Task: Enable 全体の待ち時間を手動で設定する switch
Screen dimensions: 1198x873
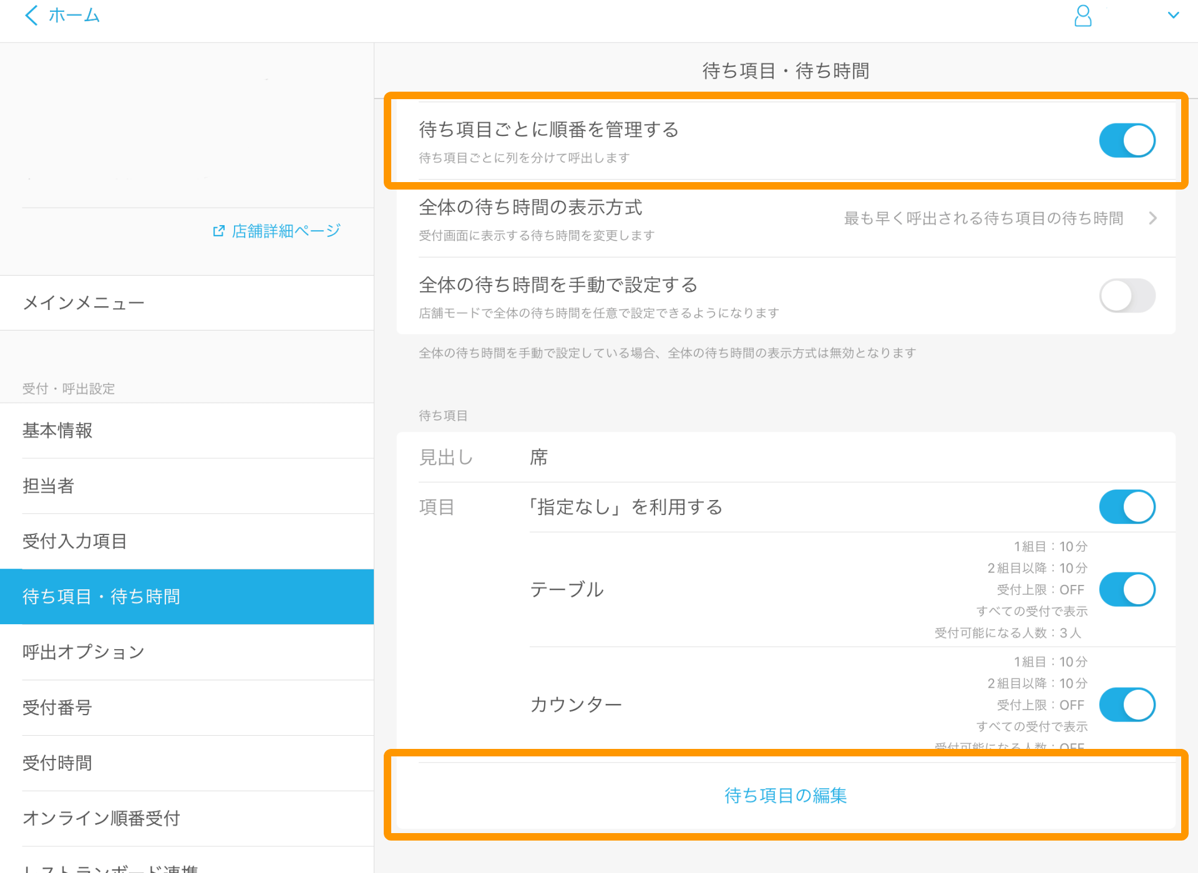Action: (1127, 296)
